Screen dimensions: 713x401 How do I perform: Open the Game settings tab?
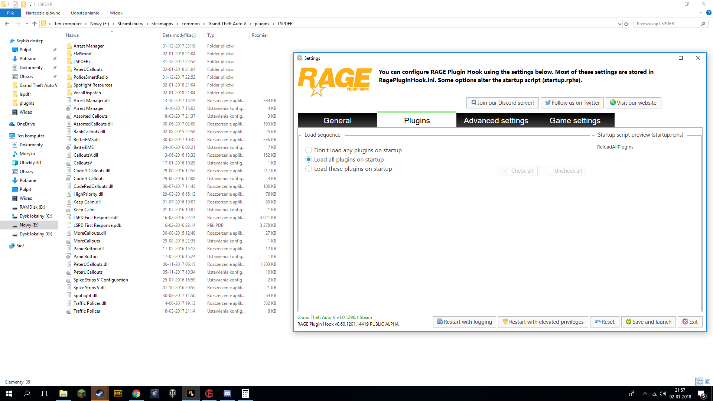click(x=575, y=121)
